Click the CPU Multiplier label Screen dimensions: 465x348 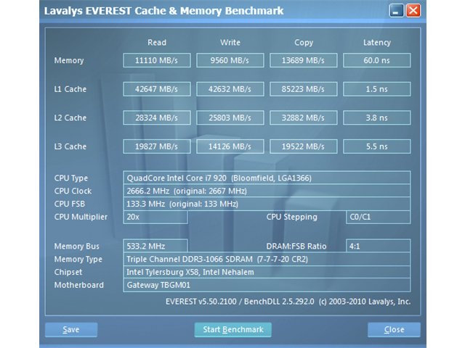[x=81, y=217]
